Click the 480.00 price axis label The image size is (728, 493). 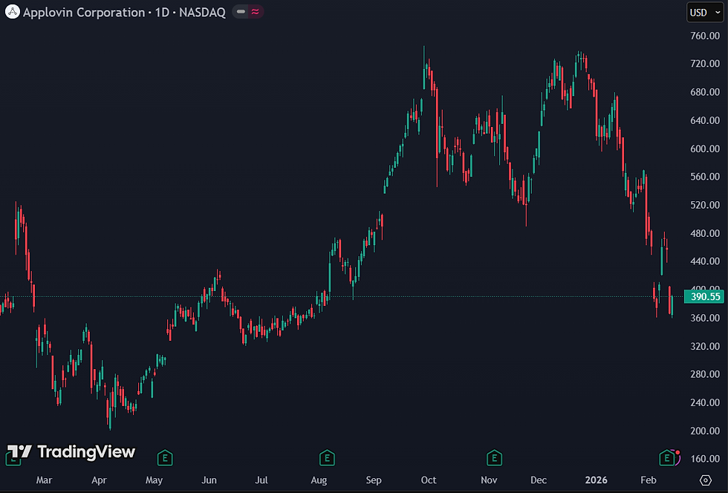pyautogui.click(x=705, y=233)
